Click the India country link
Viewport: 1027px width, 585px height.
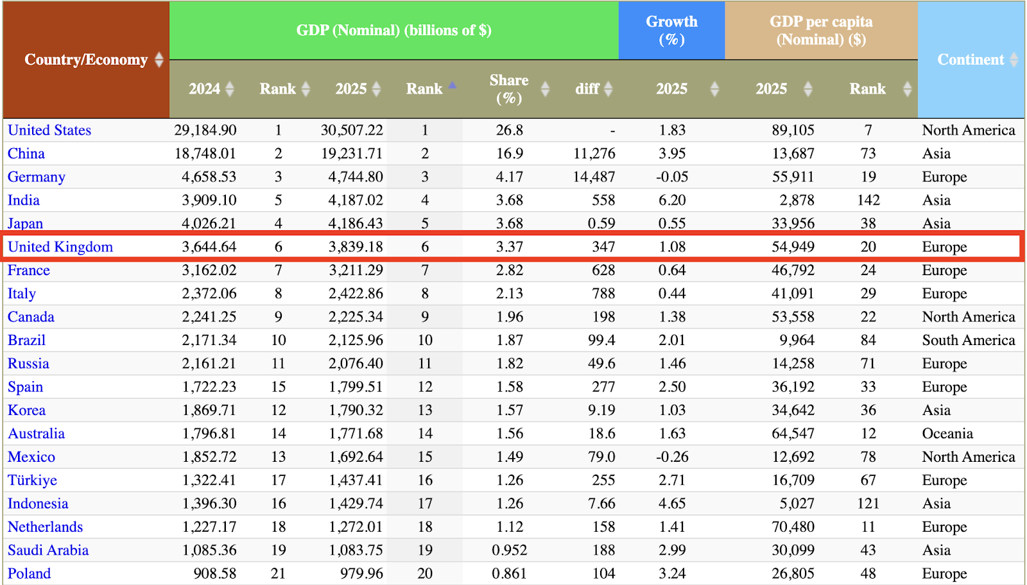click(x=24, y=200)
